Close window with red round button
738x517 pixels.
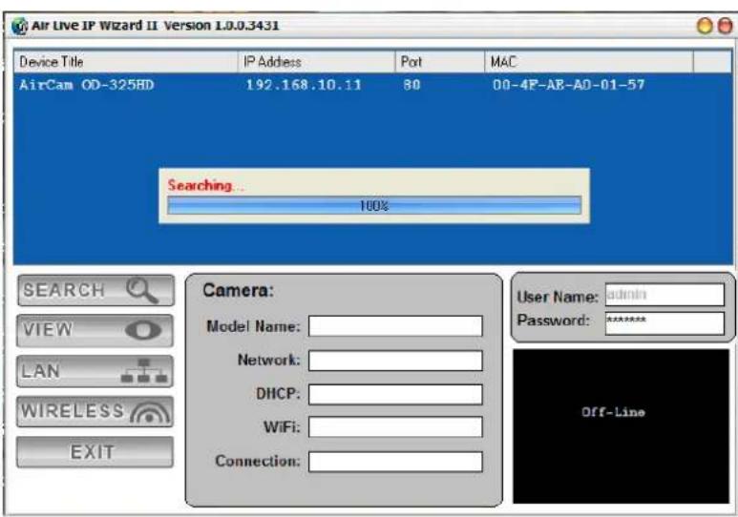coord(725,26)
